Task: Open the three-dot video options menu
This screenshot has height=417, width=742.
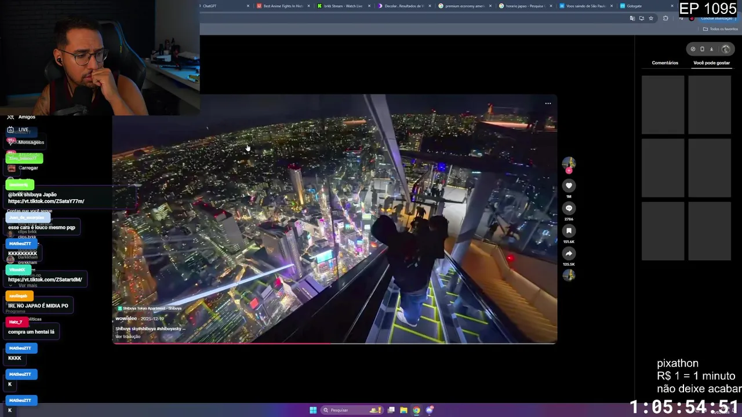Action: 548,104
